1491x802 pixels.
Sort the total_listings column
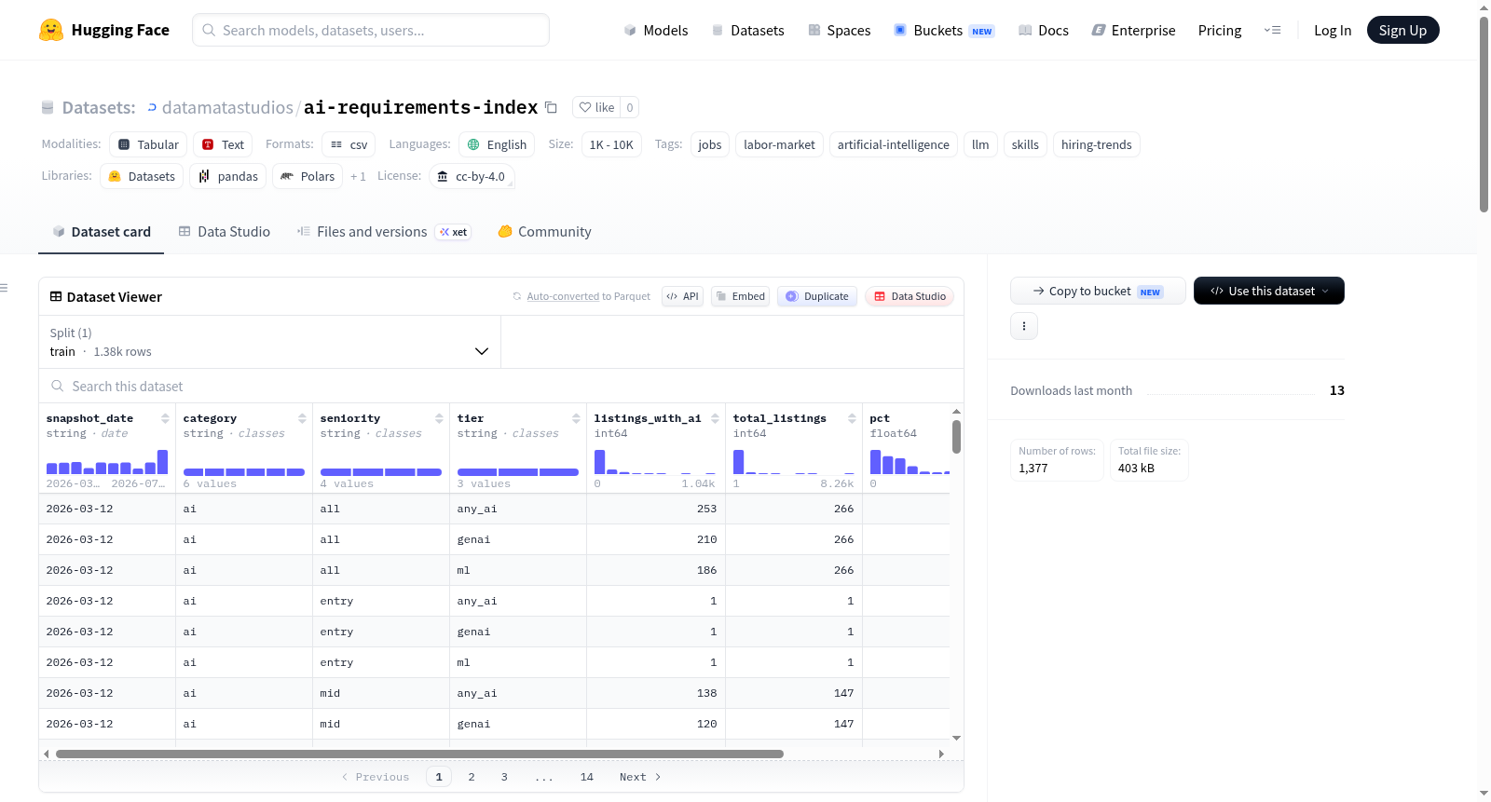coord(852,419)
